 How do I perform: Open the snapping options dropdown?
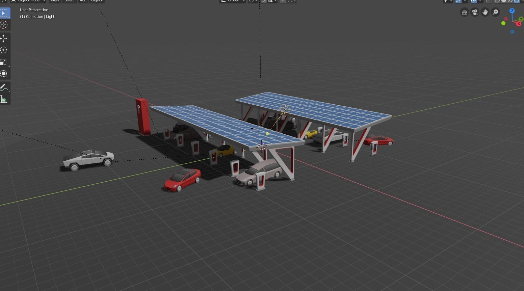[x=273, y=1]
